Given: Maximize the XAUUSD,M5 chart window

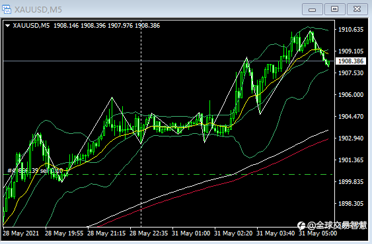Looking at the screenshot, I should [334, 9].
